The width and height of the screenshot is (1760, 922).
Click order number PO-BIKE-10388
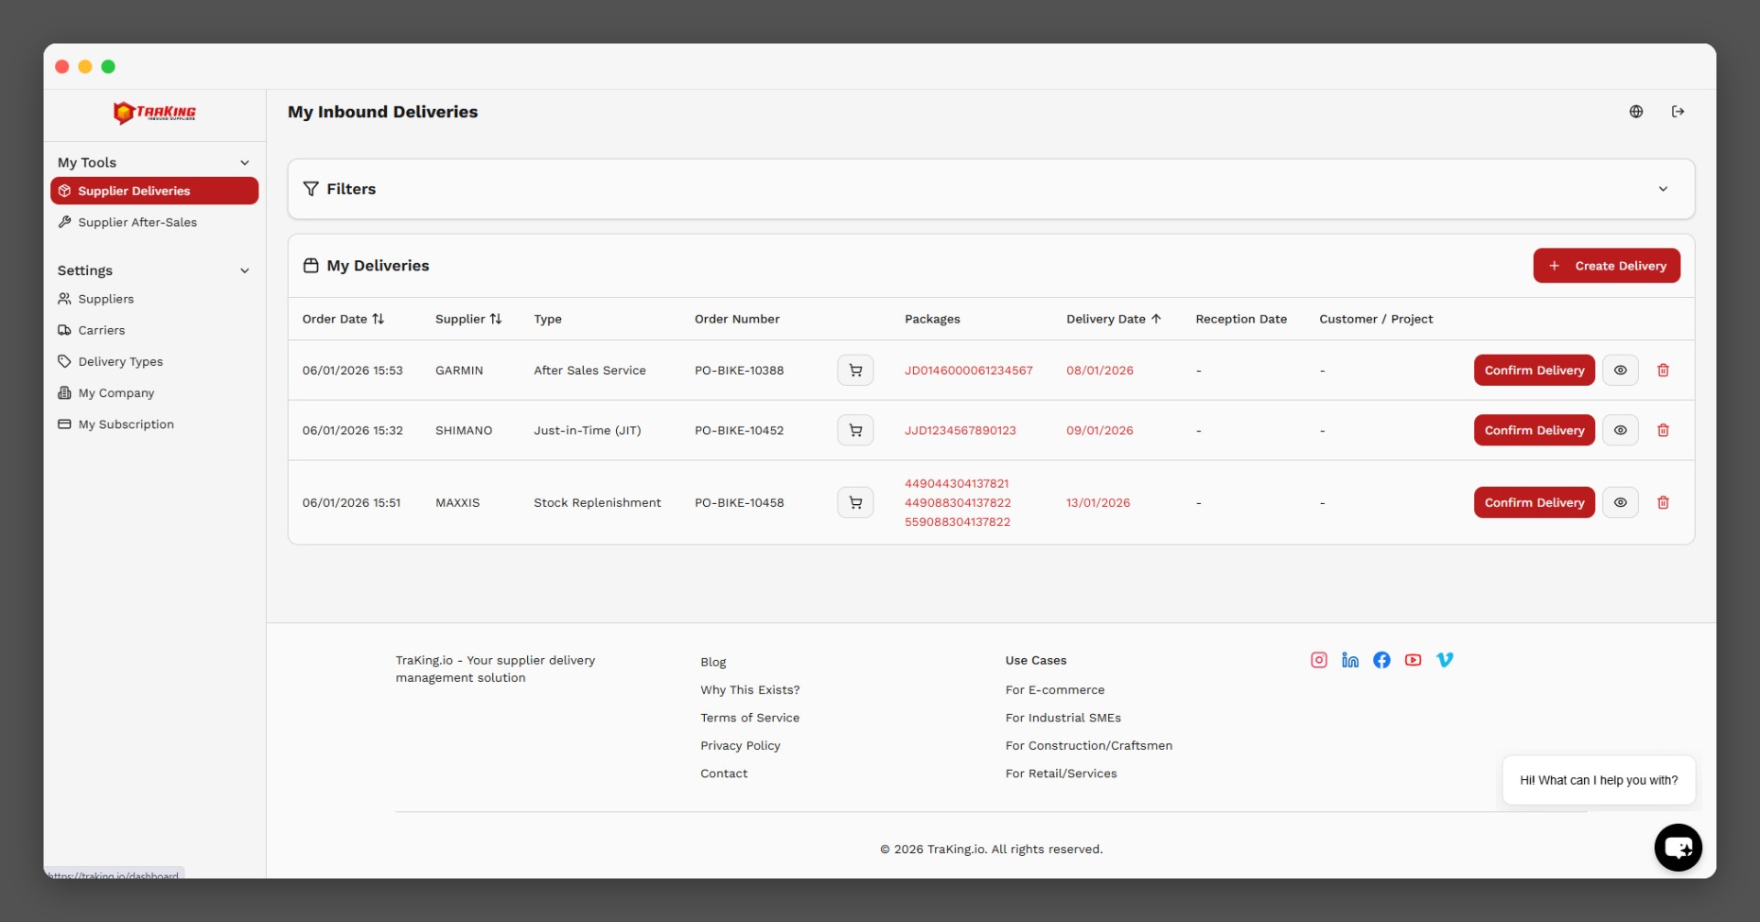740,370
